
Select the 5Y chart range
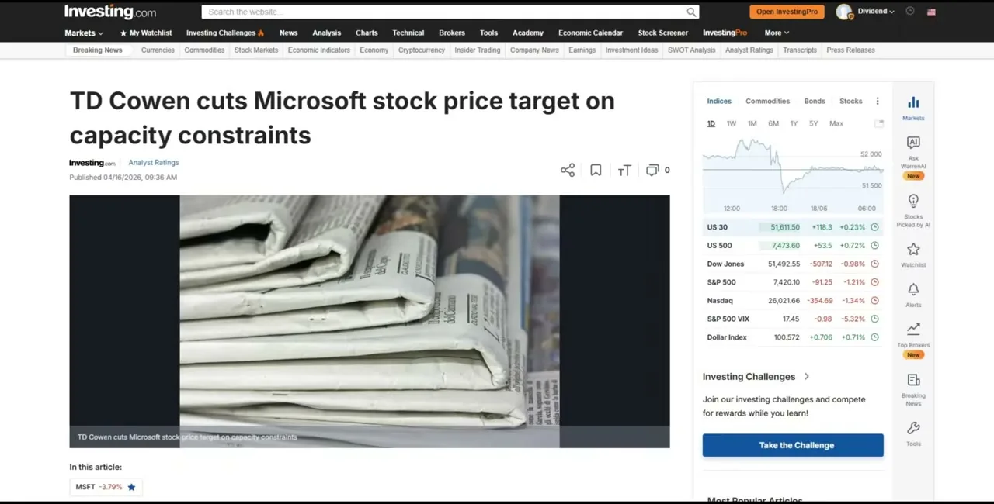click(x=813, y=123)
